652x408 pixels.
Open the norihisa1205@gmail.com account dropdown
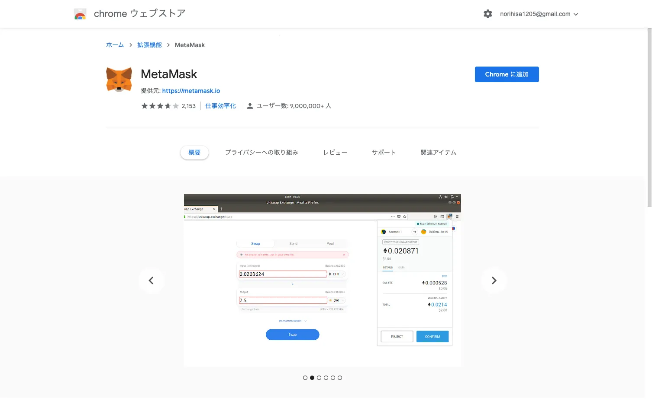pyautogui.click(x=539, y=13)
